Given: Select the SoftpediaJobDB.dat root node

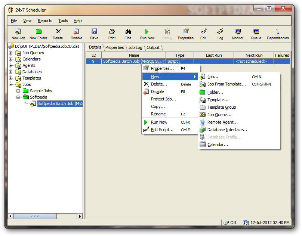Looking at the screenshot, I should [47, 46].
